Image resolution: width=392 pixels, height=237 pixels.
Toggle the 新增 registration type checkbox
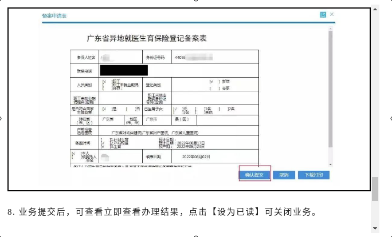pos(215,82)
